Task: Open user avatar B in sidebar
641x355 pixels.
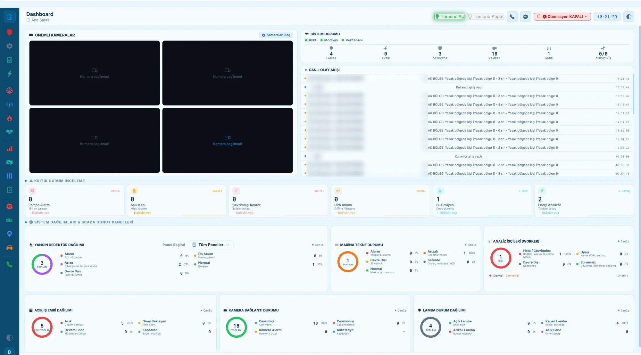Action: pyautogui.click(x=10, y=352)
